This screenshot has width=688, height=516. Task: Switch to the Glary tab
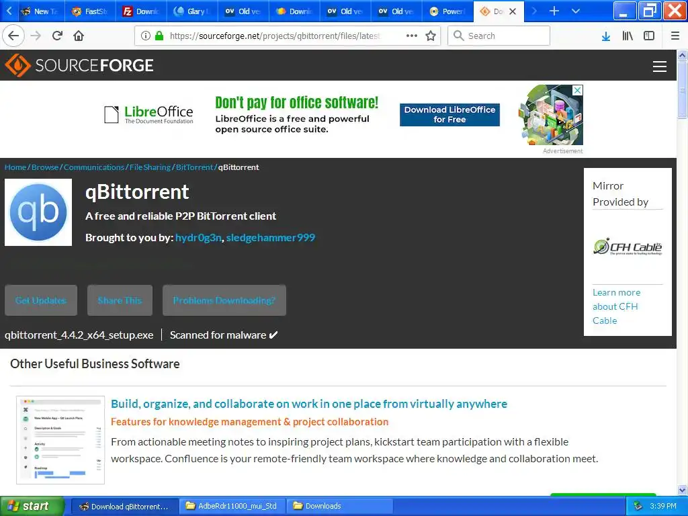tap(192, 11)
